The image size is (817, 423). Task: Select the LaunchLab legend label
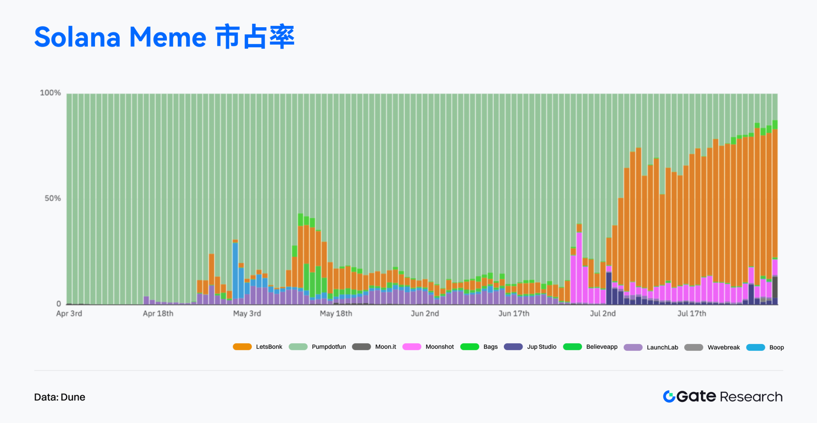tap(662, 347)
